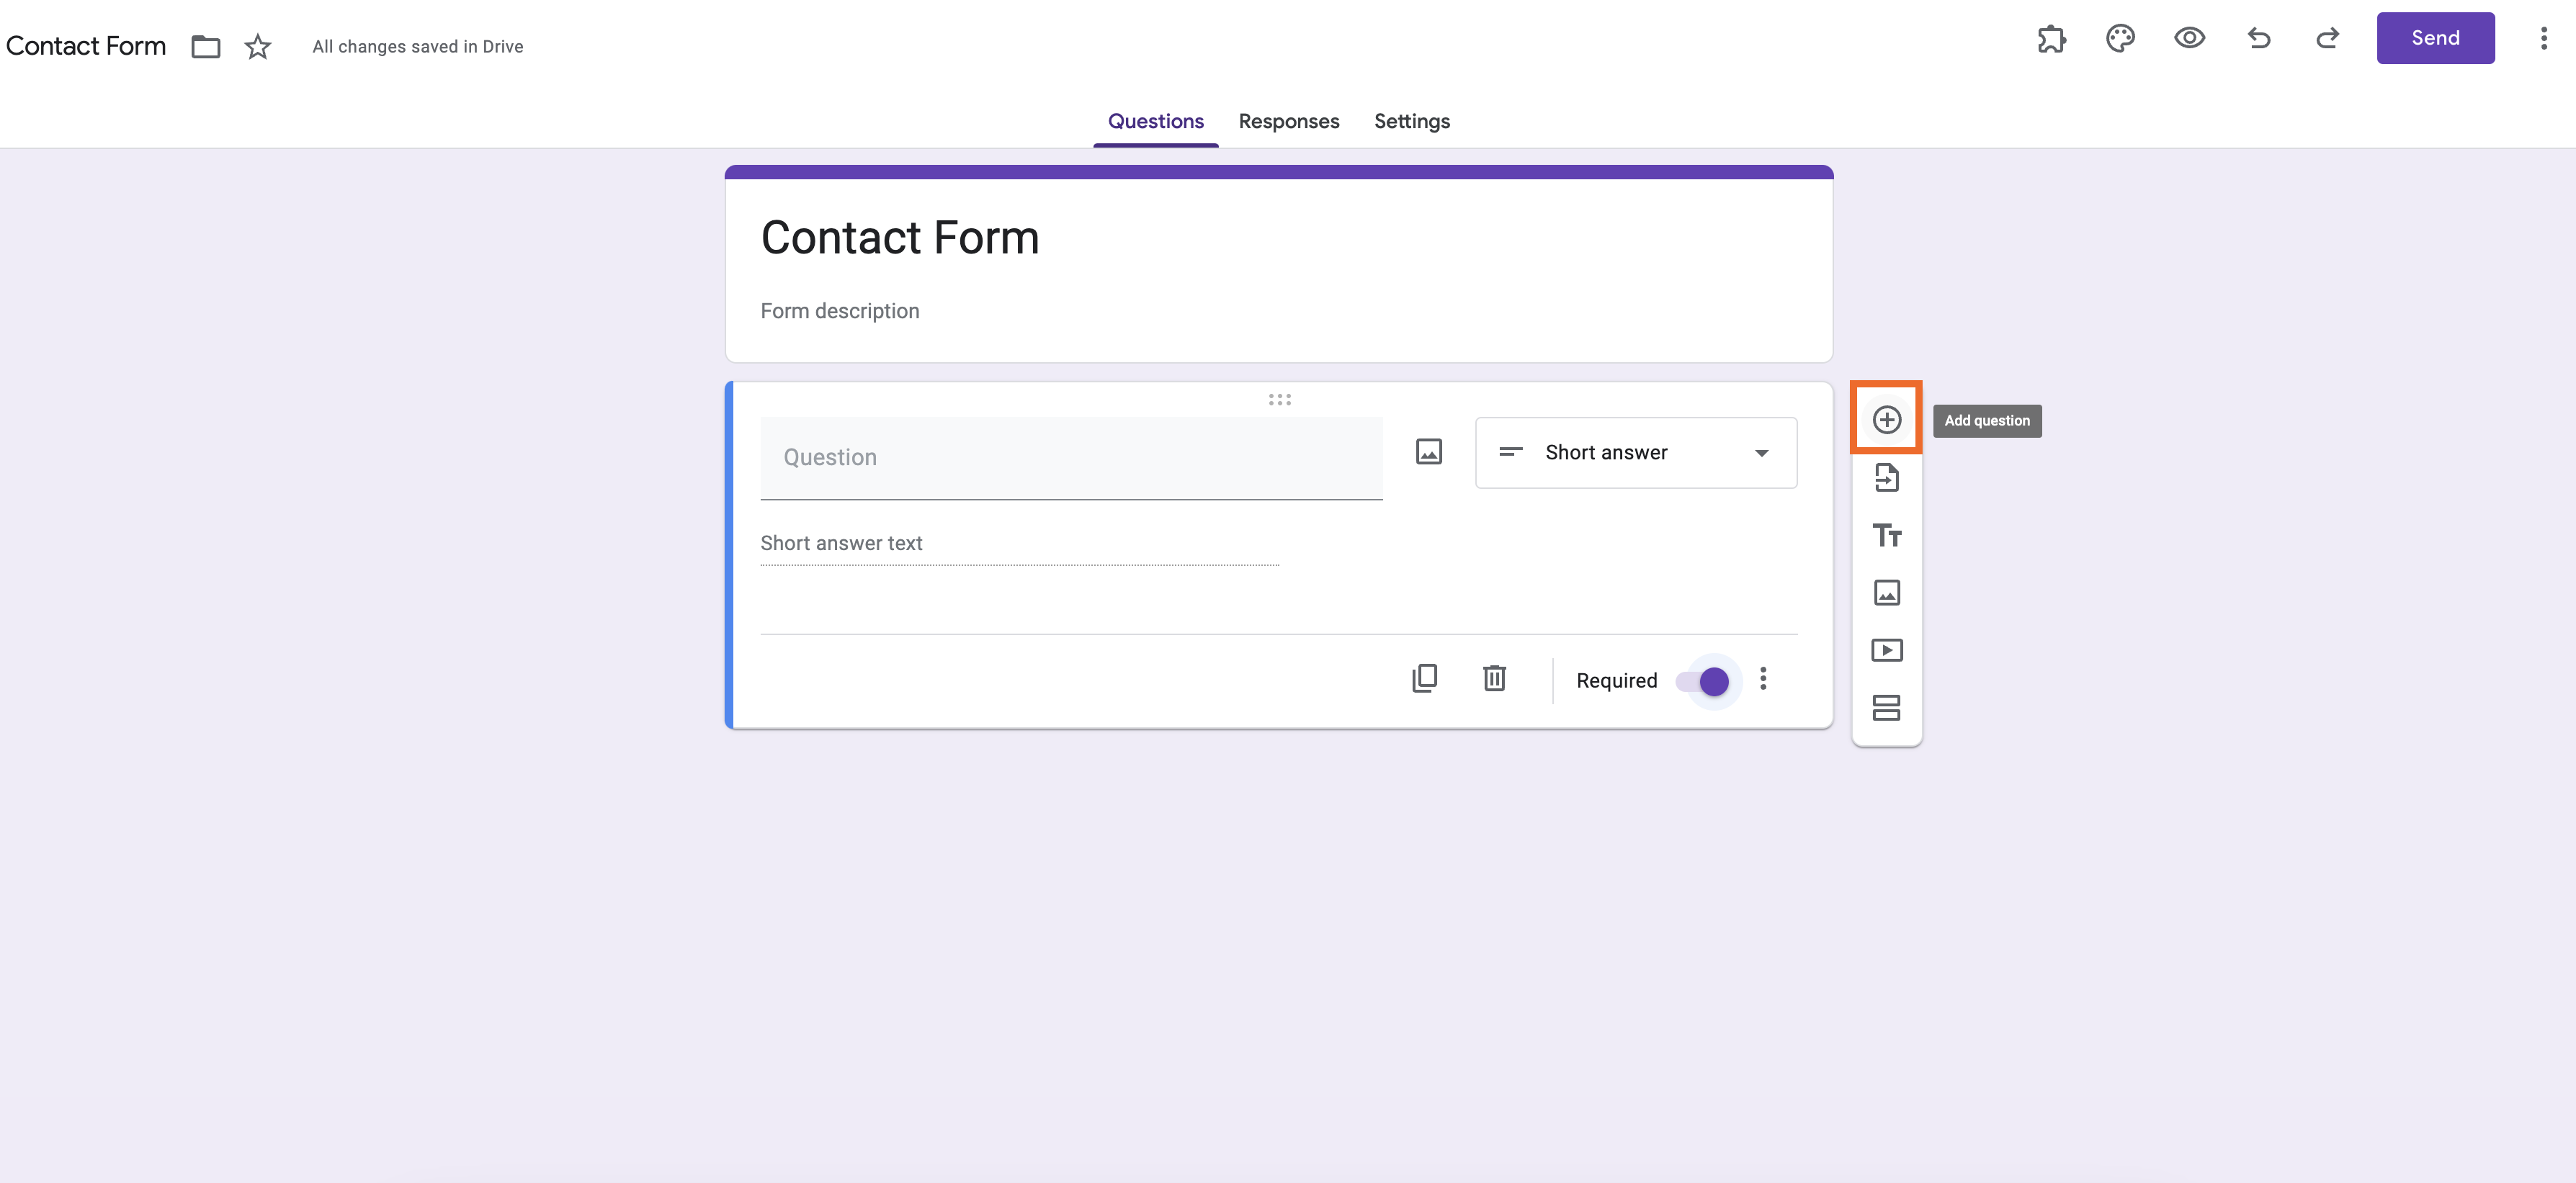The width and height of the screenshot is (2576, 1183).
Task: Open the Short answer question type dropdown
Action: point(1636,453)
